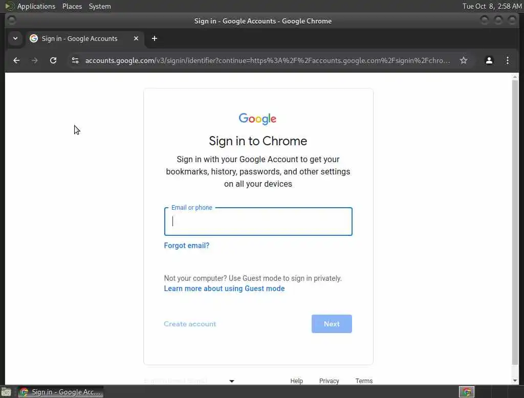
Task: Click the browser Back arrow
Action: [16, 60]
